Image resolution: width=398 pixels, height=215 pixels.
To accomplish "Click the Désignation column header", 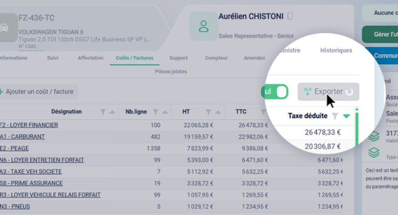I will coord(66,112).
